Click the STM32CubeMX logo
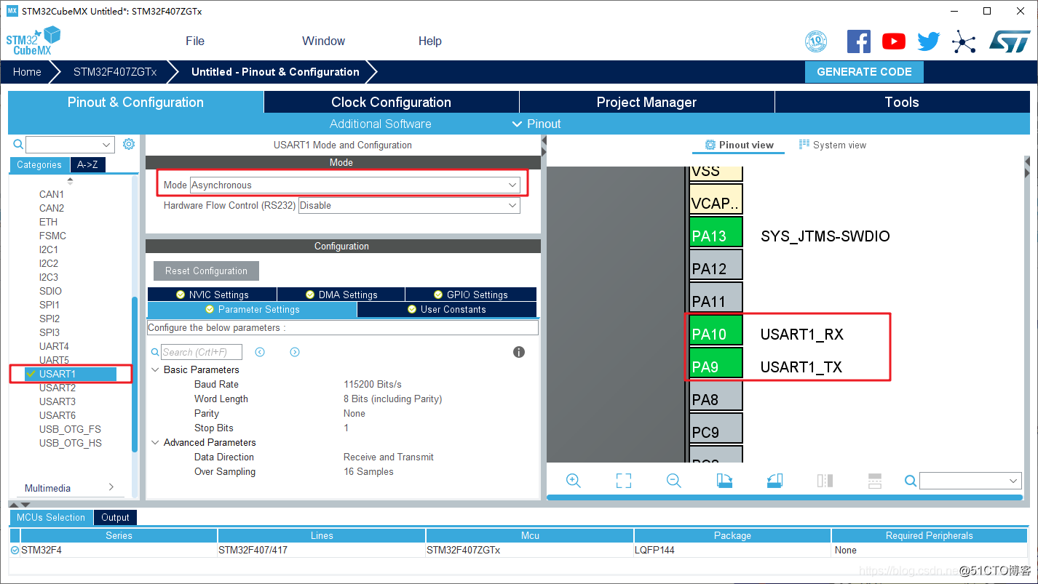 click(x=33, y=41)
